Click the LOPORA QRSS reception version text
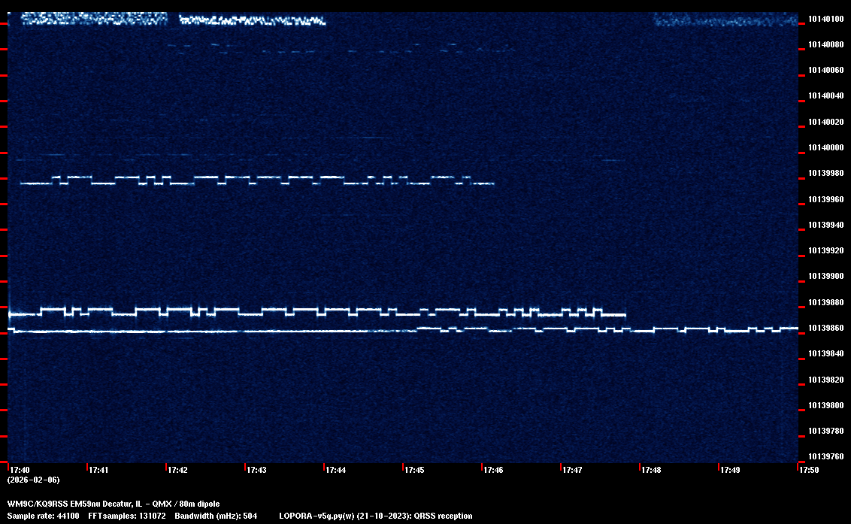This screenshot has width=851, height=524. click(375, 516)
